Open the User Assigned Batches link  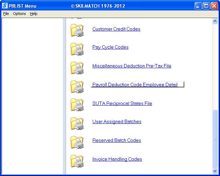pos(117,122)
